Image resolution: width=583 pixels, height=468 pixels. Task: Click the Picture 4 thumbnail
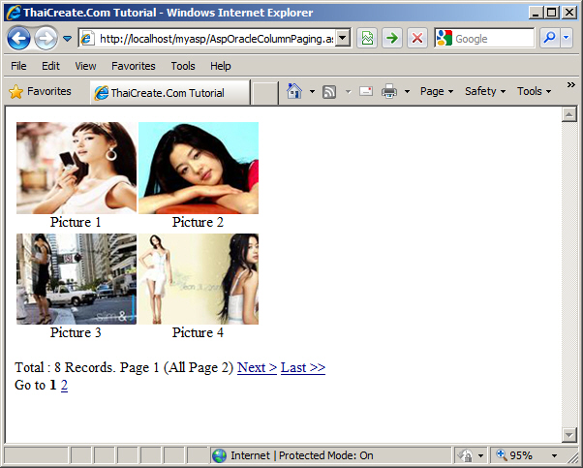click(199, 279)
